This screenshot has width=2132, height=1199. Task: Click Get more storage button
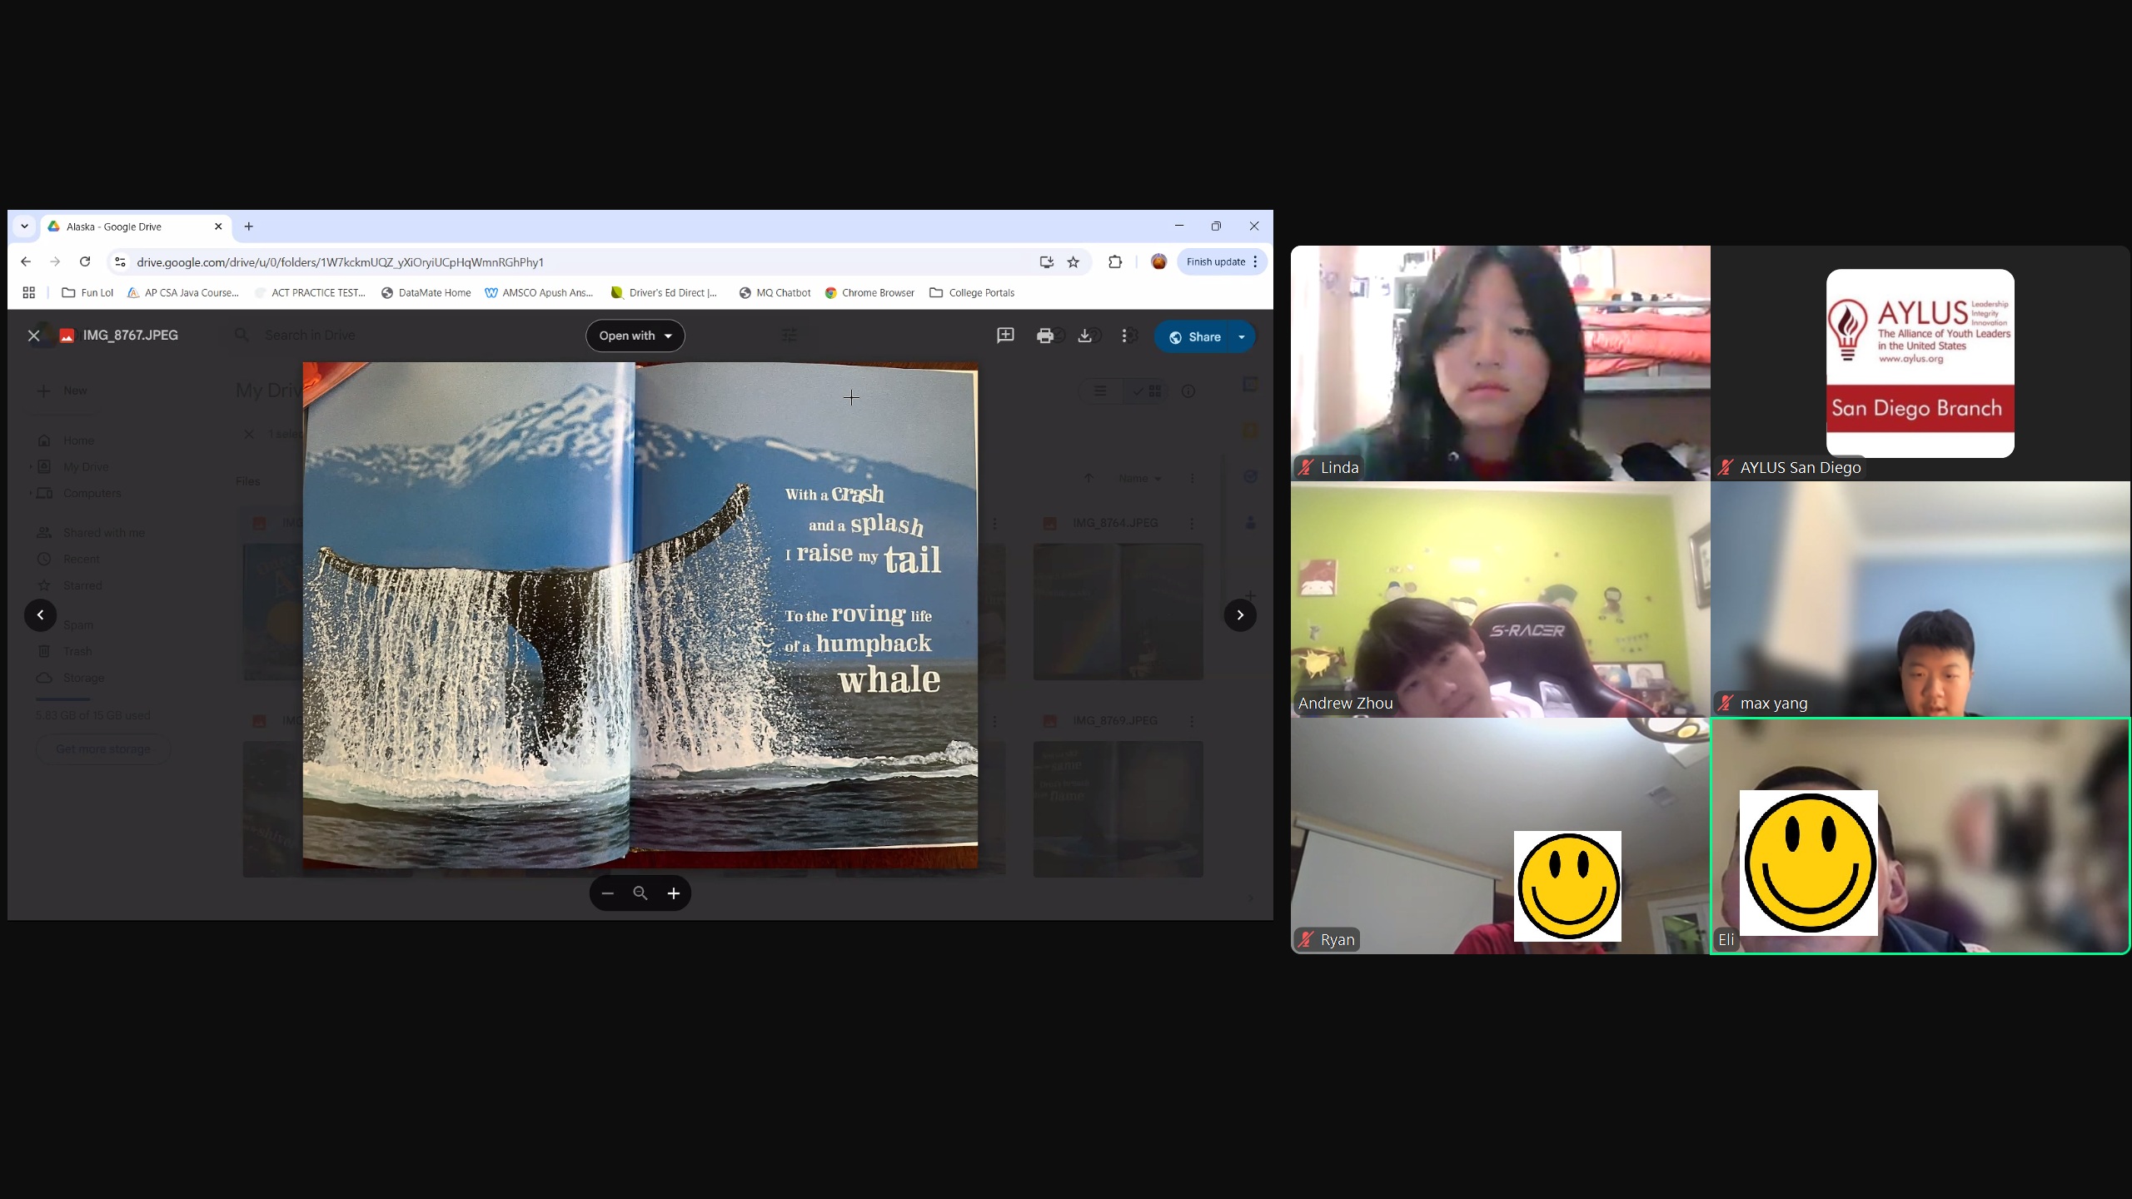coord(103,749)
